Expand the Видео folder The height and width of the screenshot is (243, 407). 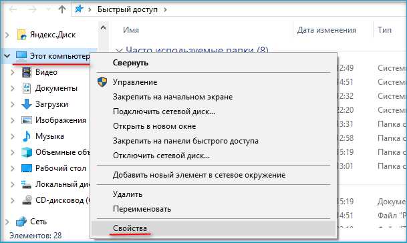13,72
